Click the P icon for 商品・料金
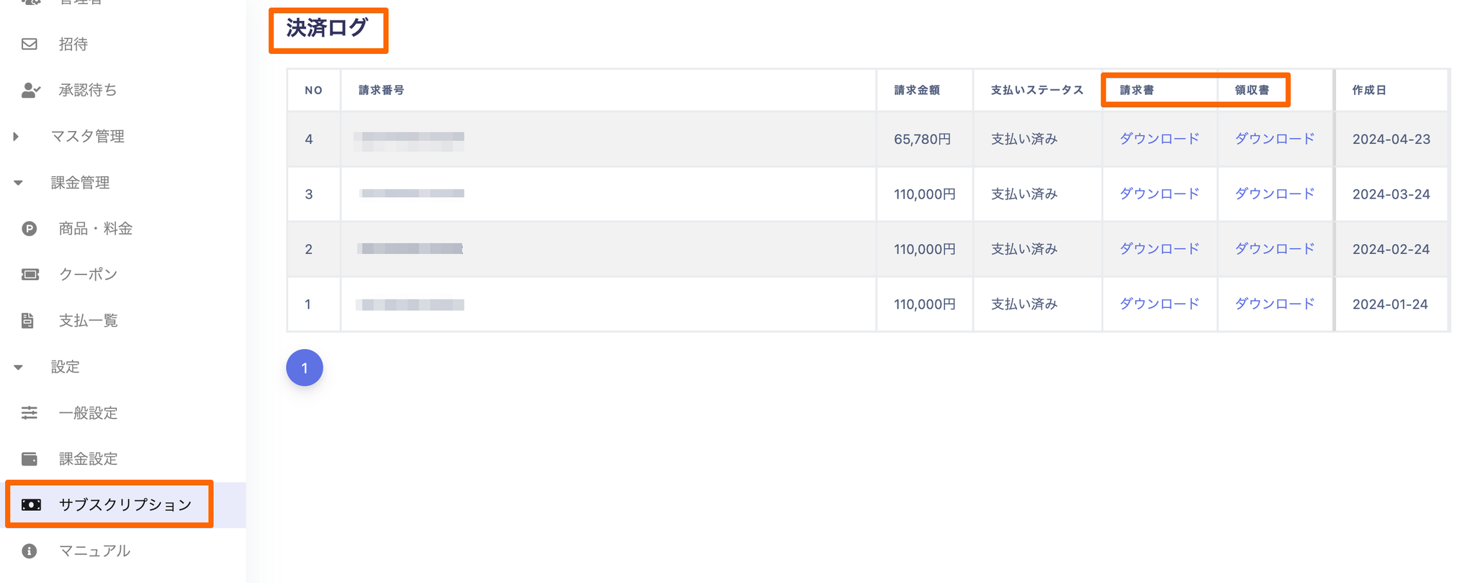 click(30, 229)
